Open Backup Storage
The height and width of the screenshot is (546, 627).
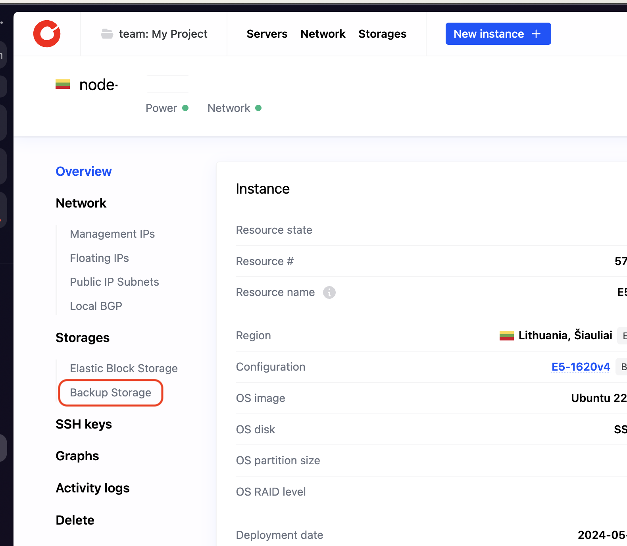coord(111,393)
